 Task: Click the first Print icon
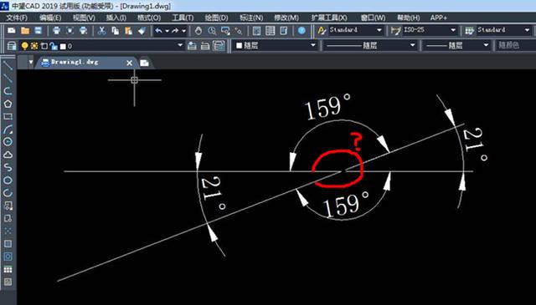click(57, 31)
